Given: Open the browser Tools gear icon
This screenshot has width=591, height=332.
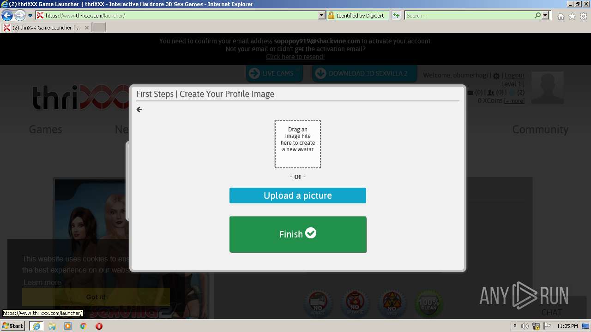Looking at the screenshot, I should click(x=584, y=16).
